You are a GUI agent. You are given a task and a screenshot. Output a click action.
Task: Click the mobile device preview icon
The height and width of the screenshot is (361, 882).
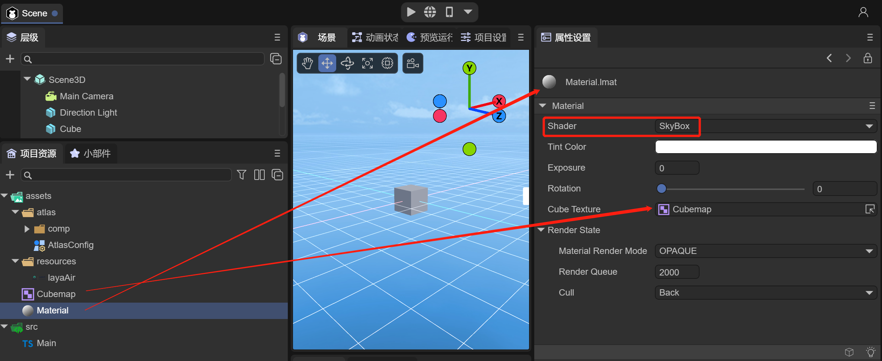pyautogui.click(x=449, y=12)
